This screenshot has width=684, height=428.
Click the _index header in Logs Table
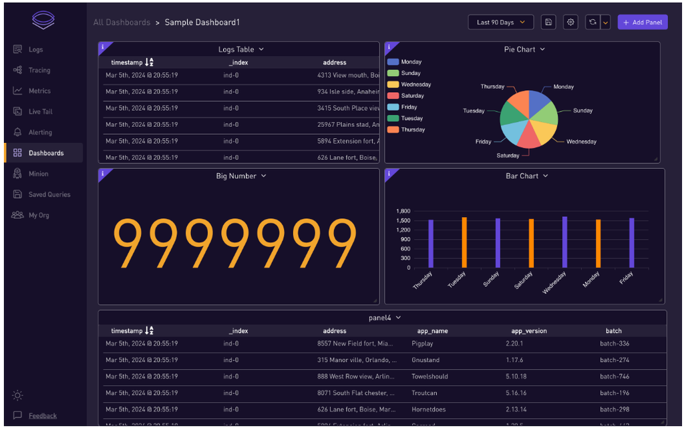click(238, 62)
